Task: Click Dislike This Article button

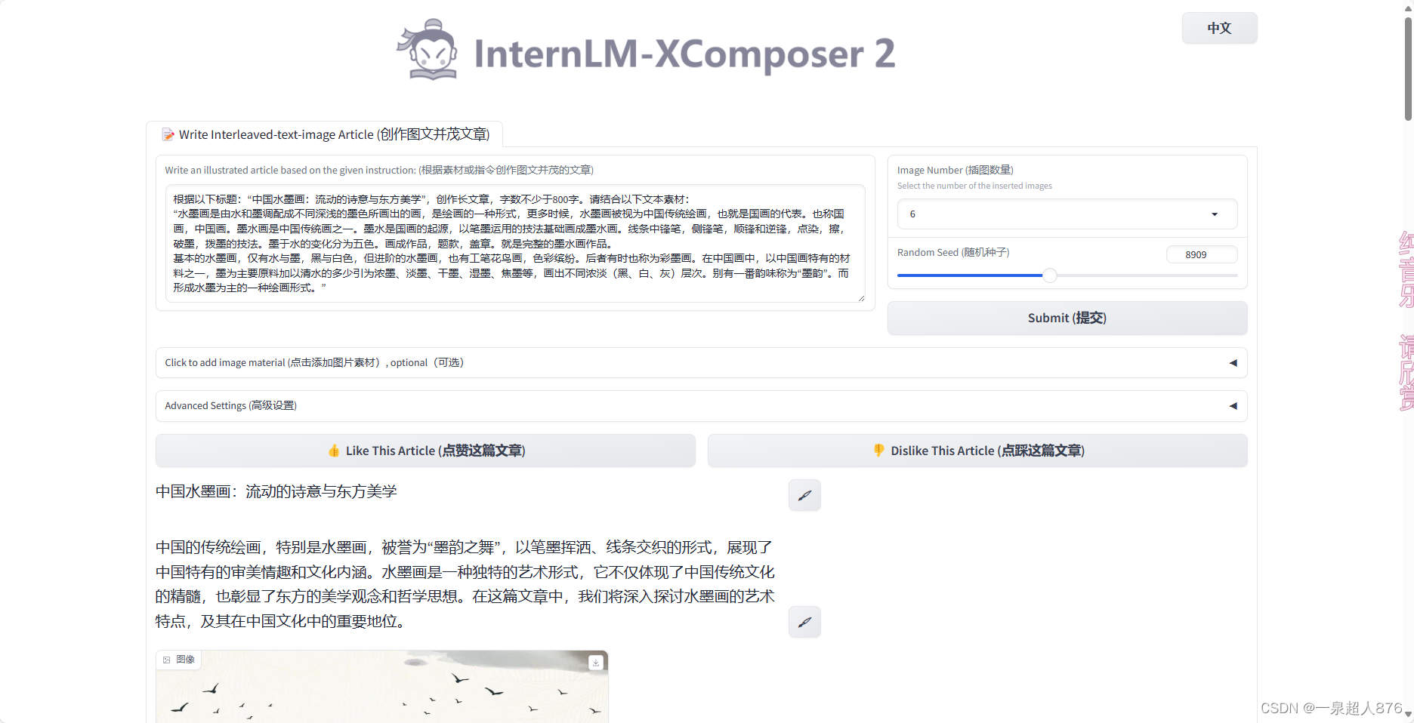Action: coord(977,451)
